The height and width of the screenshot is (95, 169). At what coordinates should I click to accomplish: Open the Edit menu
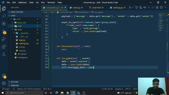14,2
